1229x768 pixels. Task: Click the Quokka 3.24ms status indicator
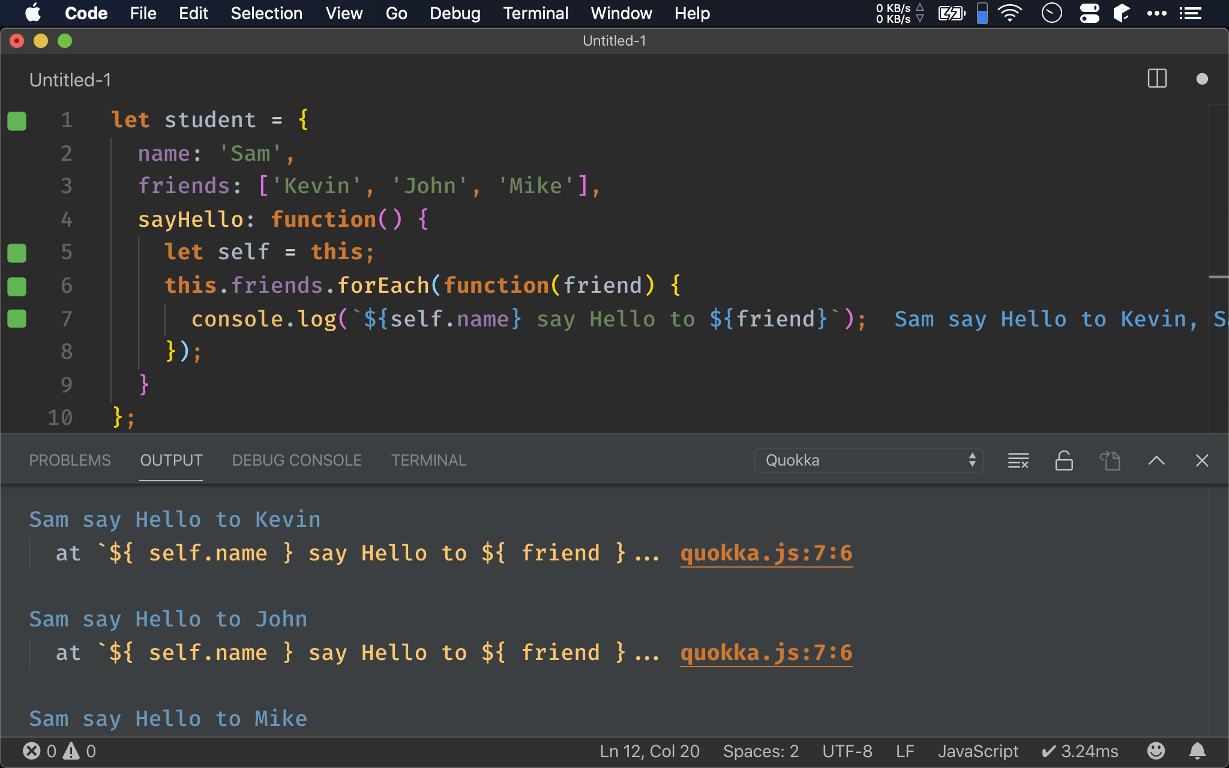(x=1080, y=751)
